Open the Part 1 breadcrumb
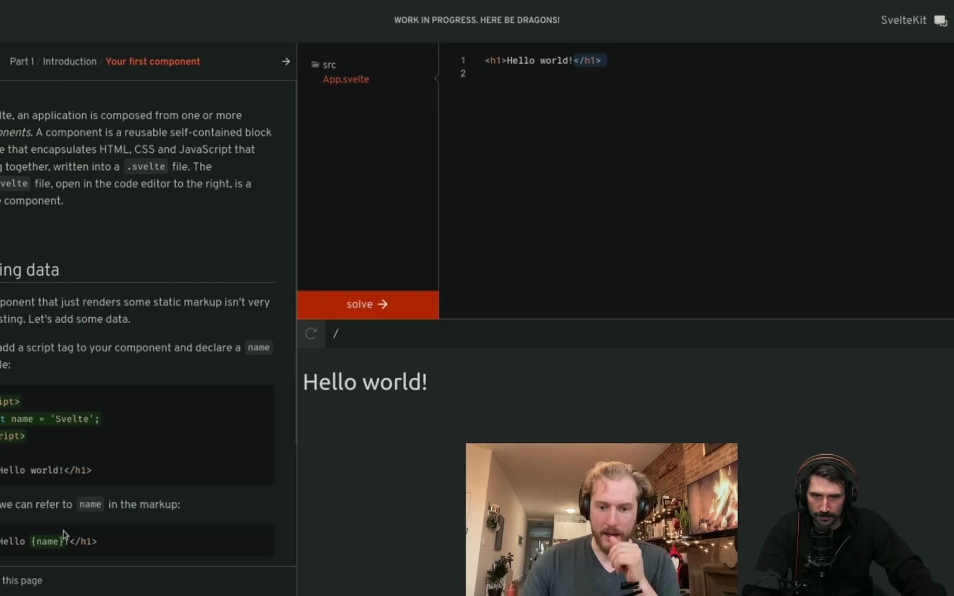Screen dimensions: 954x596 pyautogui.click(x=22, y=61)
